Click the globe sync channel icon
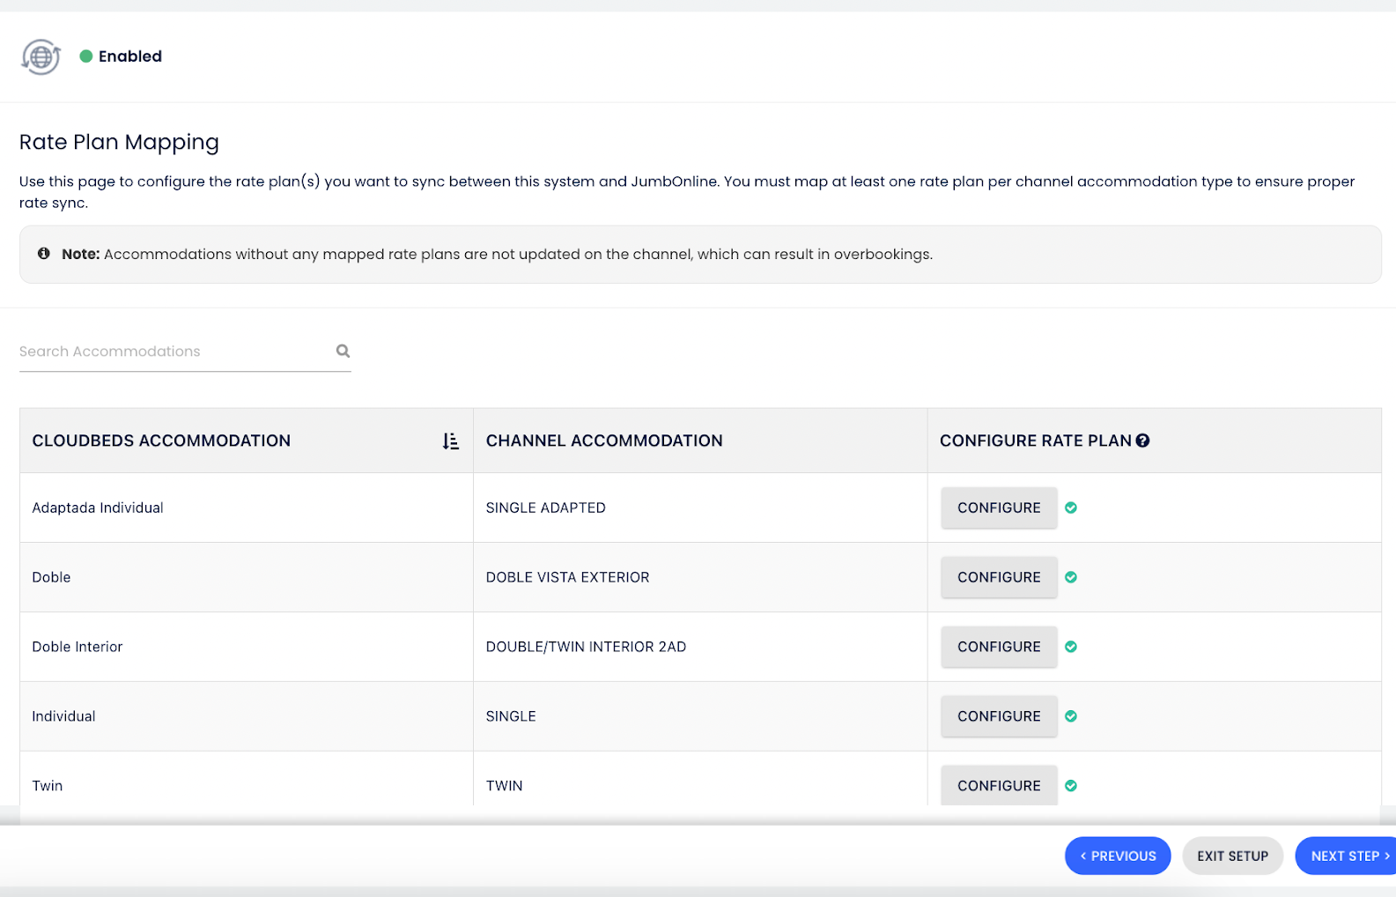This screenshot has height=897, width=1396. tap(41, 57)
